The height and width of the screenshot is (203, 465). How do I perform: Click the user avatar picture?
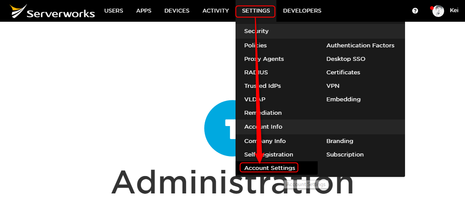[x=438, y=11]
